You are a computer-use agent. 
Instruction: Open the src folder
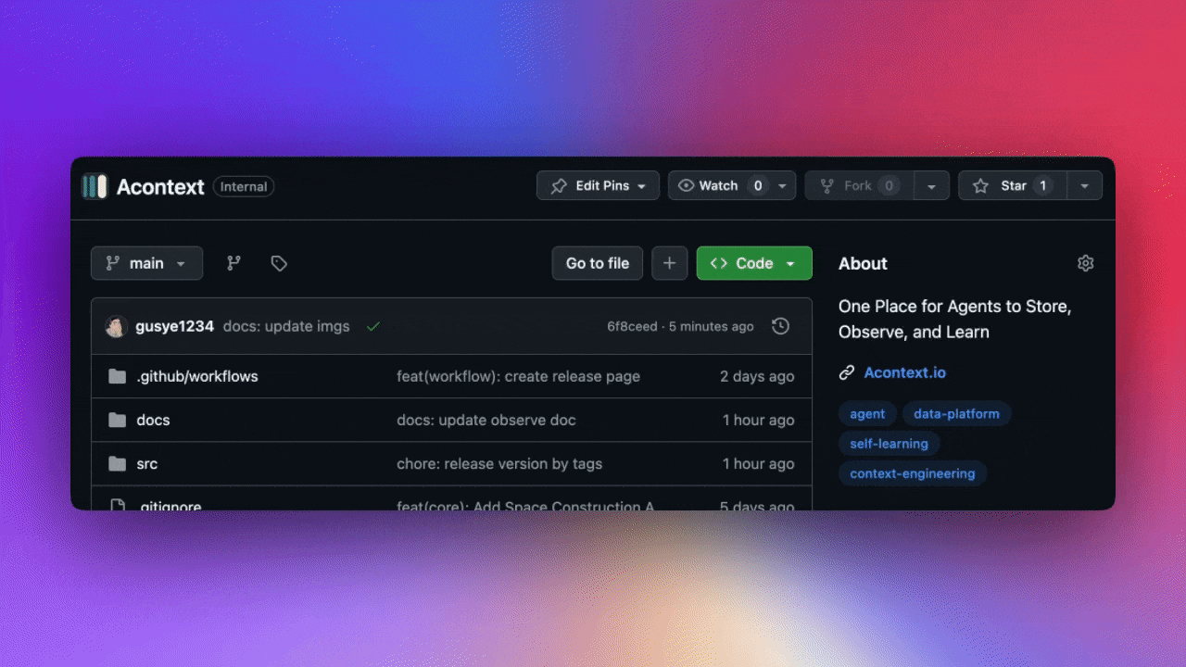(146, 463)
